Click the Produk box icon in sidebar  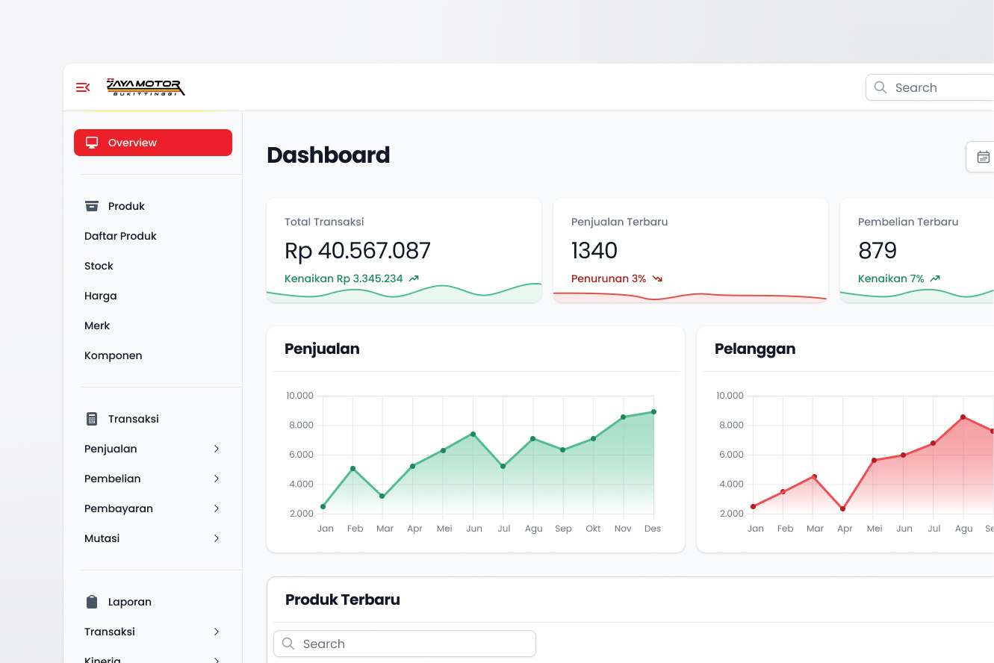pos(91,206)
